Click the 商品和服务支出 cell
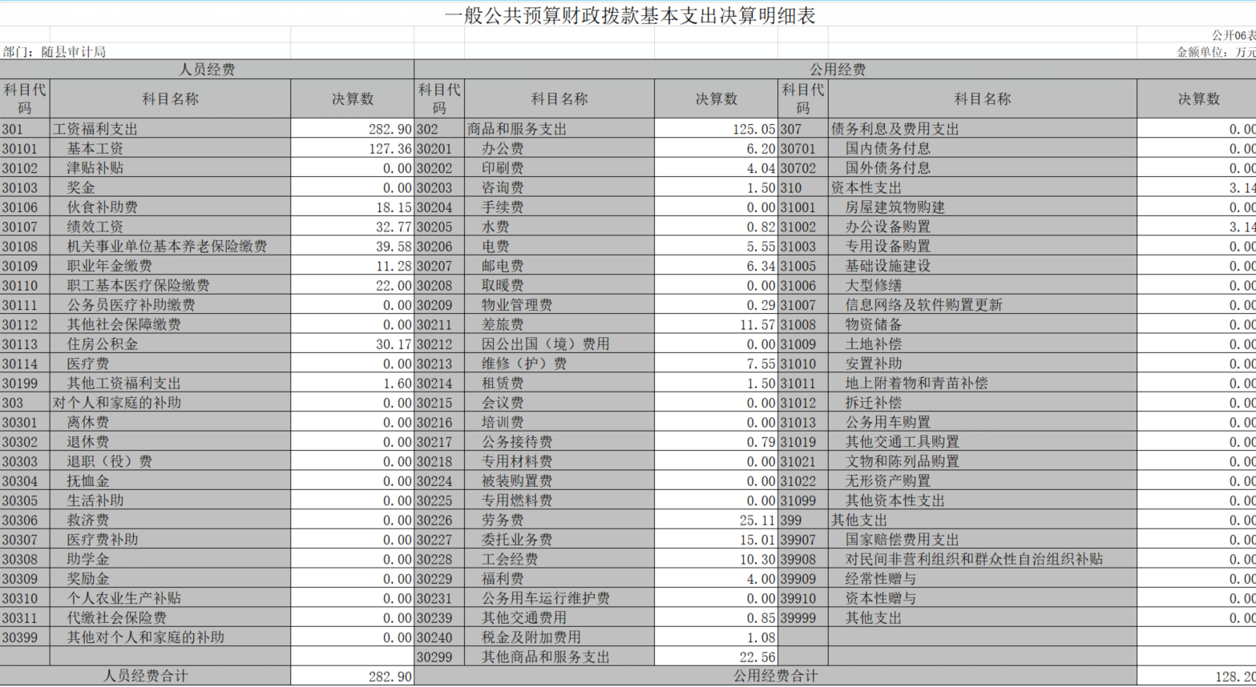 pyautogui.click(x=559, y=129)
